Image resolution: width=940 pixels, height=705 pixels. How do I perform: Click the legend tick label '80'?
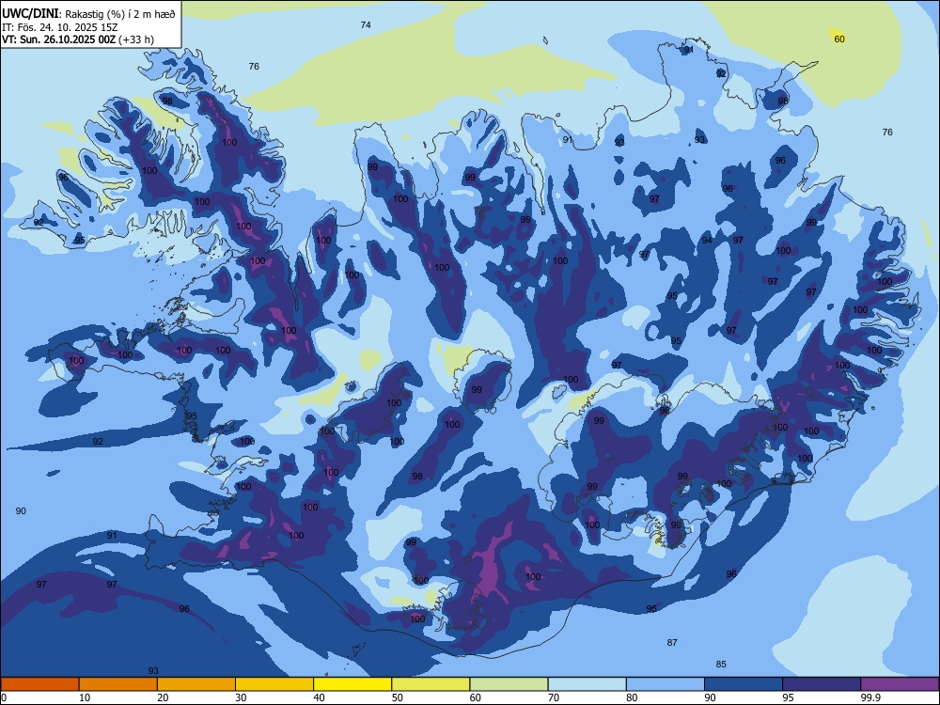coord(632,697)
